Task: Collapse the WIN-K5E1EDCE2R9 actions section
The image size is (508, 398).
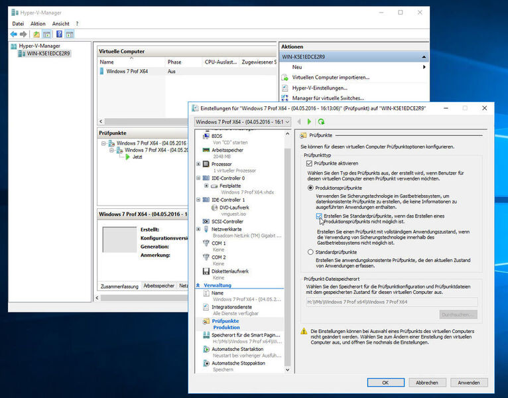Action: click(x=424, y=57)
